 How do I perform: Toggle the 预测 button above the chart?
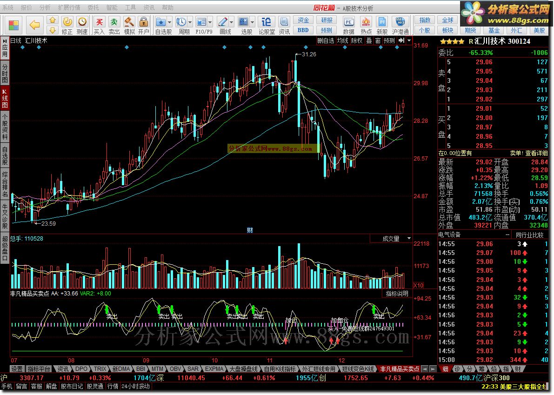389,40
